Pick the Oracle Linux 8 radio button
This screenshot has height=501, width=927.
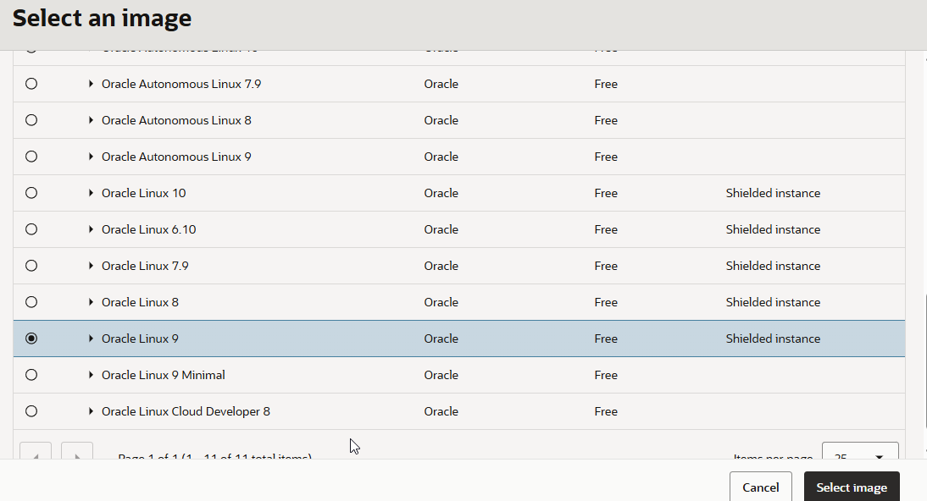31,302
